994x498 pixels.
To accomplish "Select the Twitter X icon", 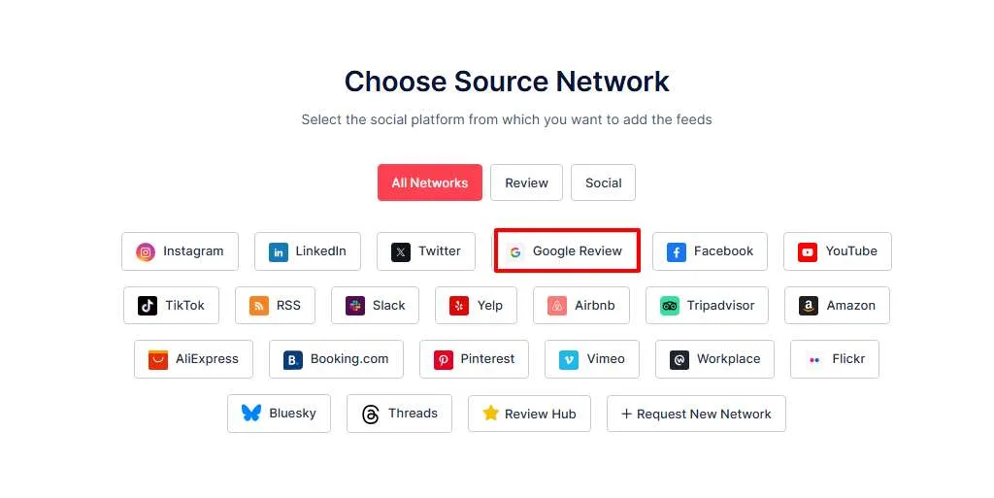I will pos(401,252).
